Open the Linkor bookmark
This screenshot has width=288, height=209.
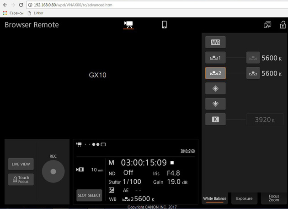[36, 13]
